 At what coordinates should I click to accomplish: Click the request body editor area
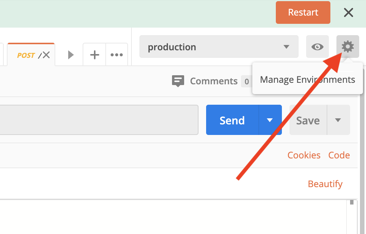[x=173, y=217]
